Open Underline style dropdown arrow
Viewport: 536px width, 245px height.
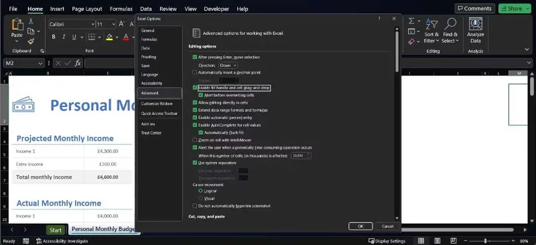pyautogui.click(x=81, y=37)
